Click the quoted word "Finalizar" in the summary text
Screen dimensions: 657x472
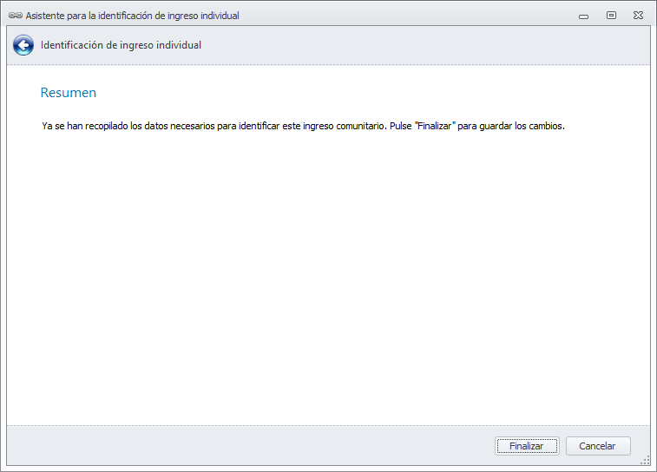click(437, 126)
